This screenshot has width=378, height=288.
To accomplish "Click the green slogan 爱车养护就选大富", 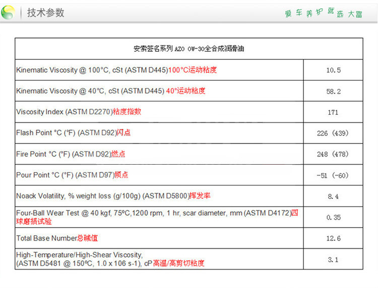I will click(323, 13).
